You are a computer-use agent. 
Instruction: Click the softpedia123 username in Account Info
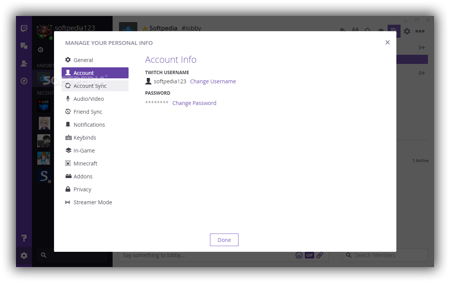(170, 81)
